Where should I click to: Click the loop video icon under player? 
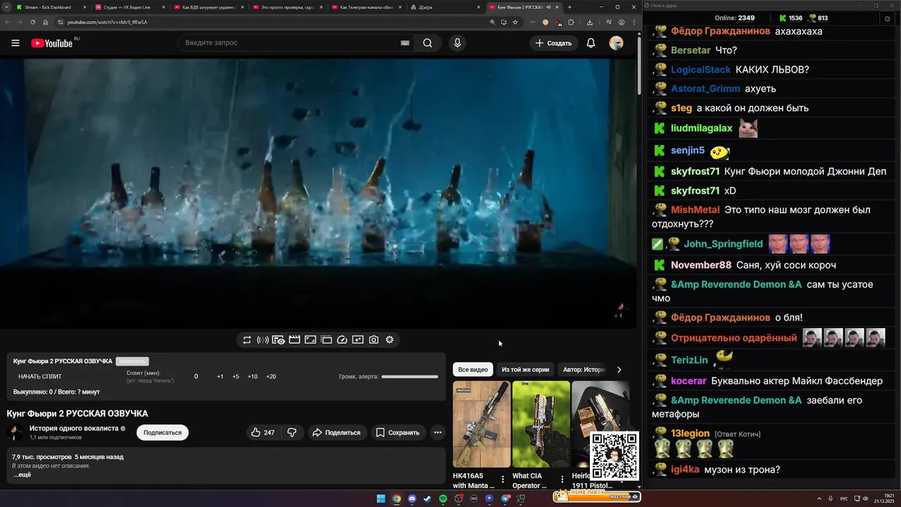point(247,340)
